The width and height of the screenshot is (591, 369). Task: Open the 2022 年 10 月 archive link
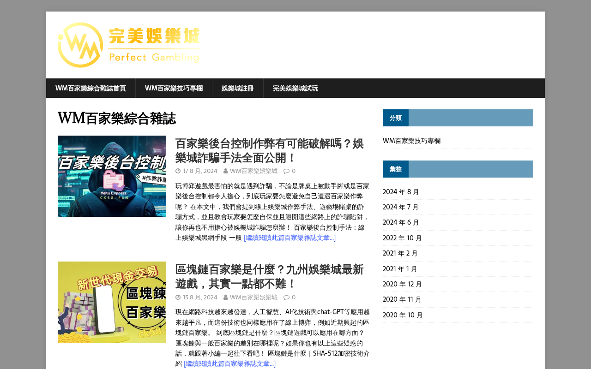coord(402,238)
